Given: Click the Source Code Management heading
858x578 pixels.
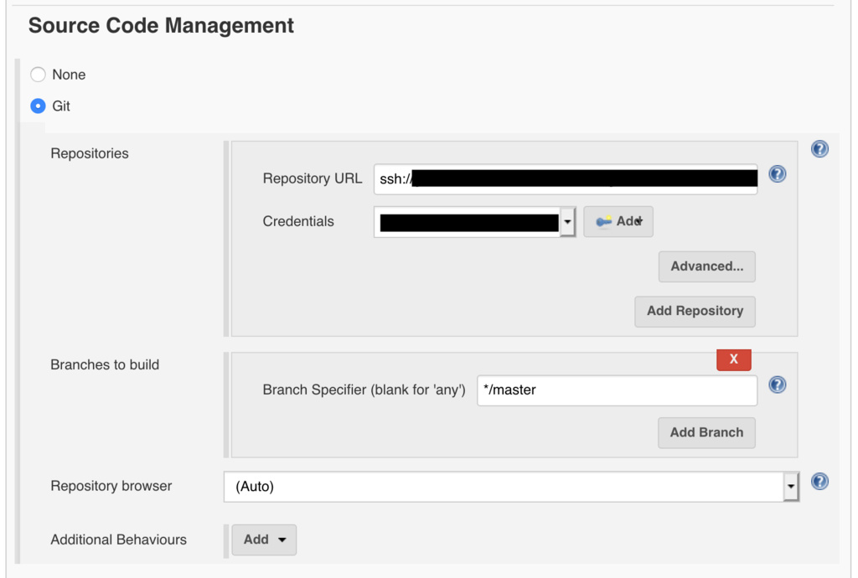Looking at the screenshot, I should pos(161,26).
